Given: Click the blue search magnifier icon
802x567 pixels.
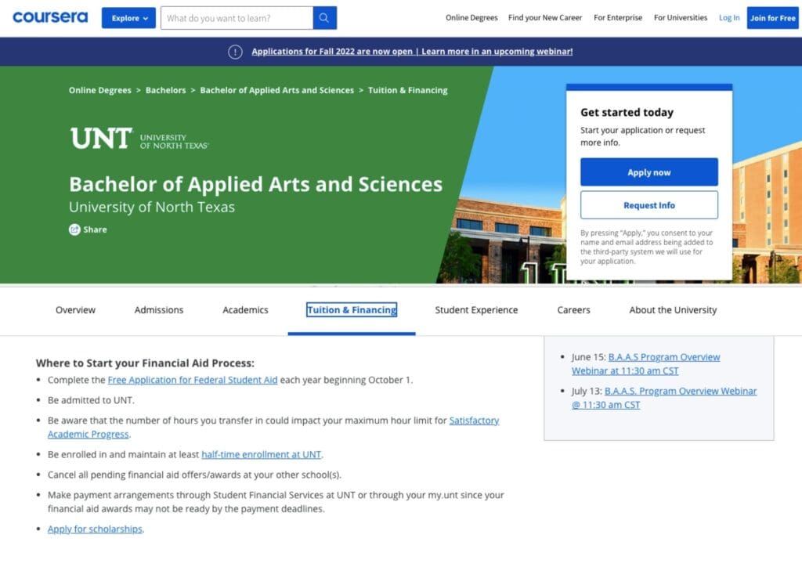Looking at the screenshot, I should pos(324,16).
